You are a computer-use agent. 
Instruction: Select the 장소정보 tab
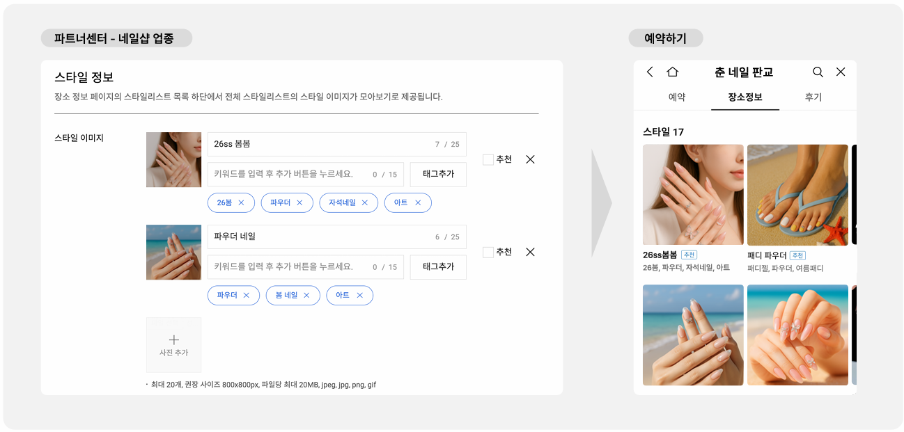[x=745, y=97]
